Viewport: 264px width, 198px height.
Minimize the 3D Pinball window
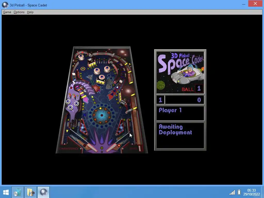[244, 4]
